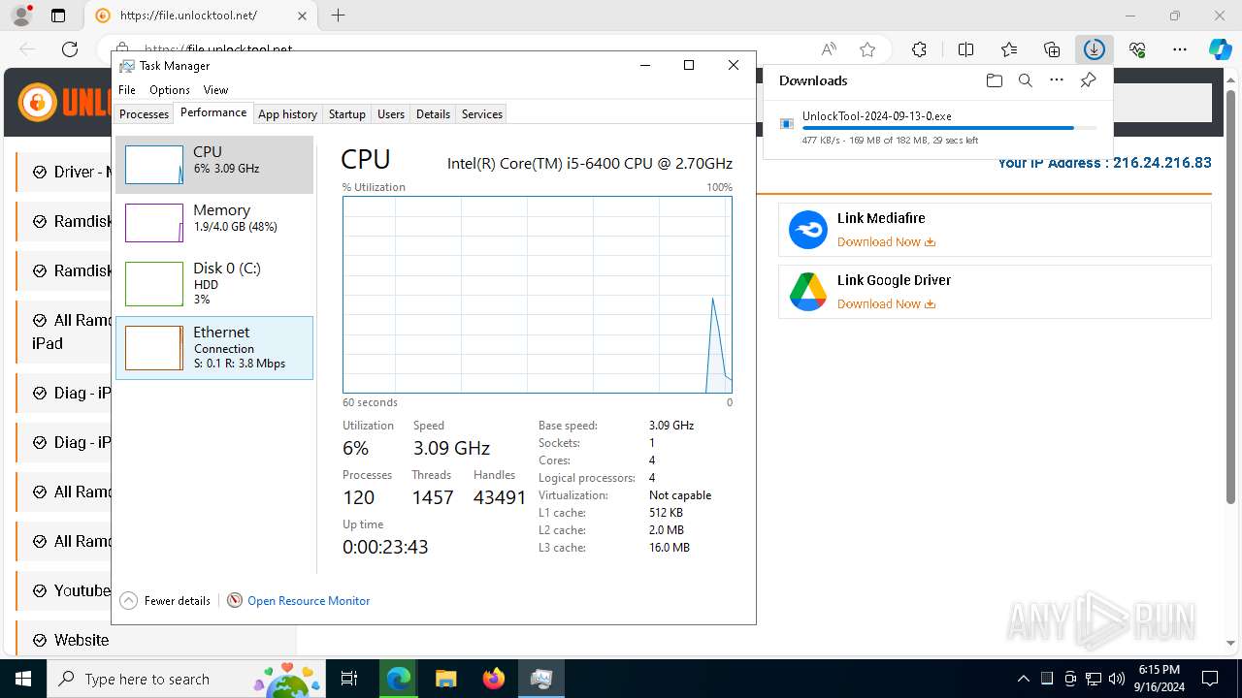Switch to Users tab

[391, 113]
